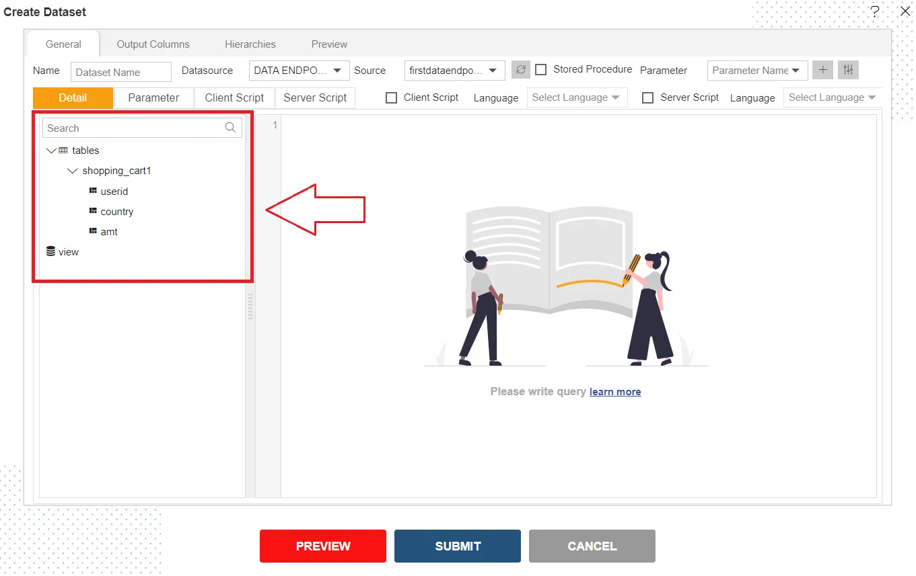Click the refresh source icon
This screenshot has height=576, width=916.
521,70
